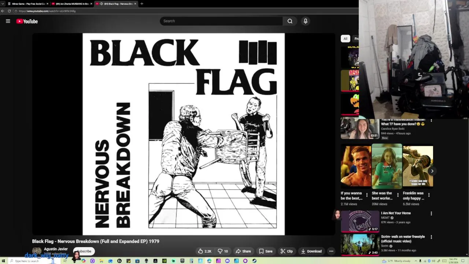The width and height of the screenshot is (469, 264).
Task: Open Candice Ryan Reiki channel name
Action: [x=393, y=129]
